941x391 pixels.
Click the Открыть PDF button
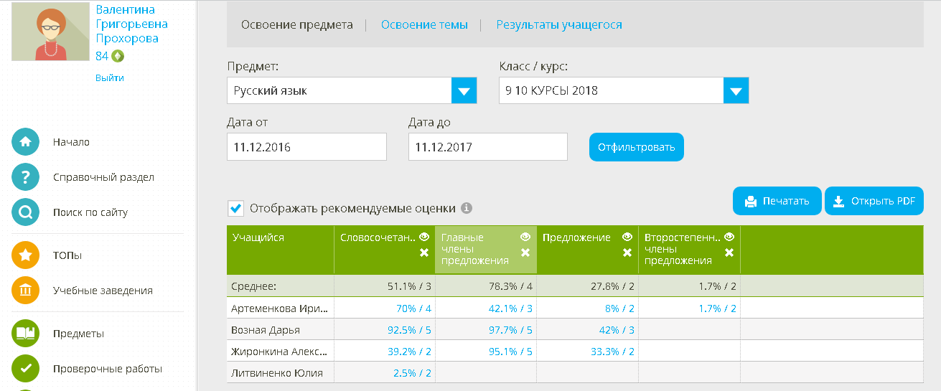click(x=874, y=201)
